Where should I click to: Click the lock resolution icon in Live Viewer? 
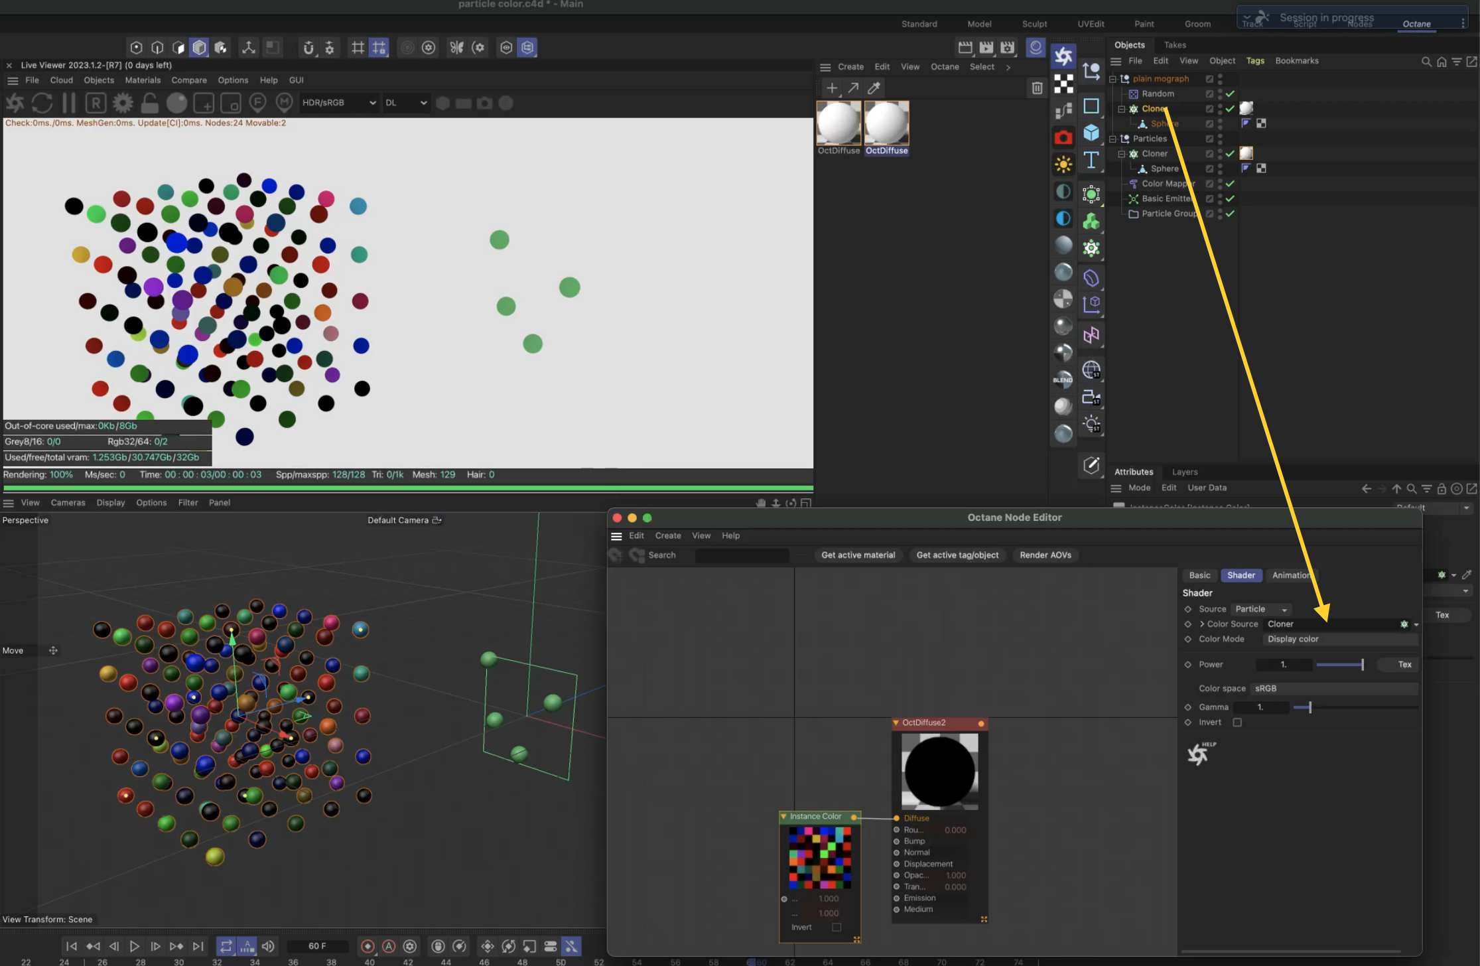150,103
